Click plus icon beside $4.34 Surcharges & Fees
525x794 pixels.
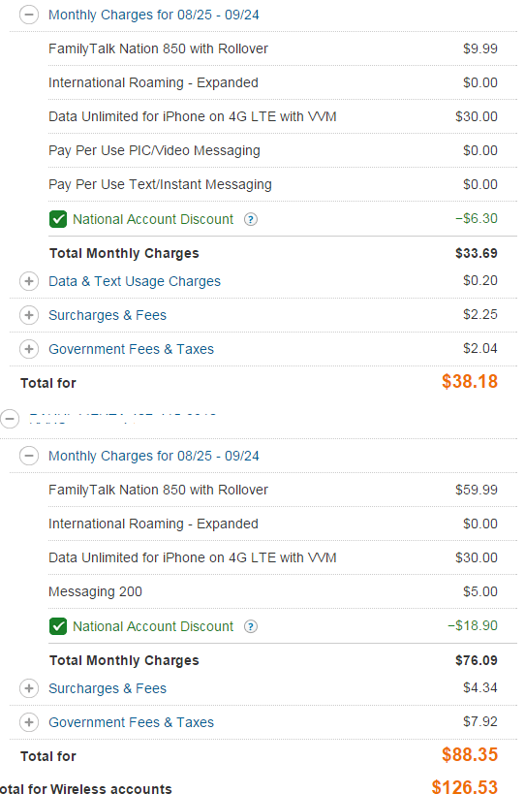(x=29, y=688)
